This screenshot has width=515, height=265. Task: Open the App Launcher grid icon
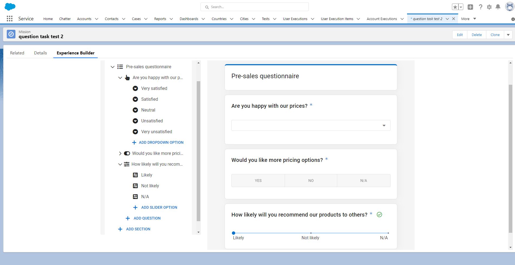(9, 19)
